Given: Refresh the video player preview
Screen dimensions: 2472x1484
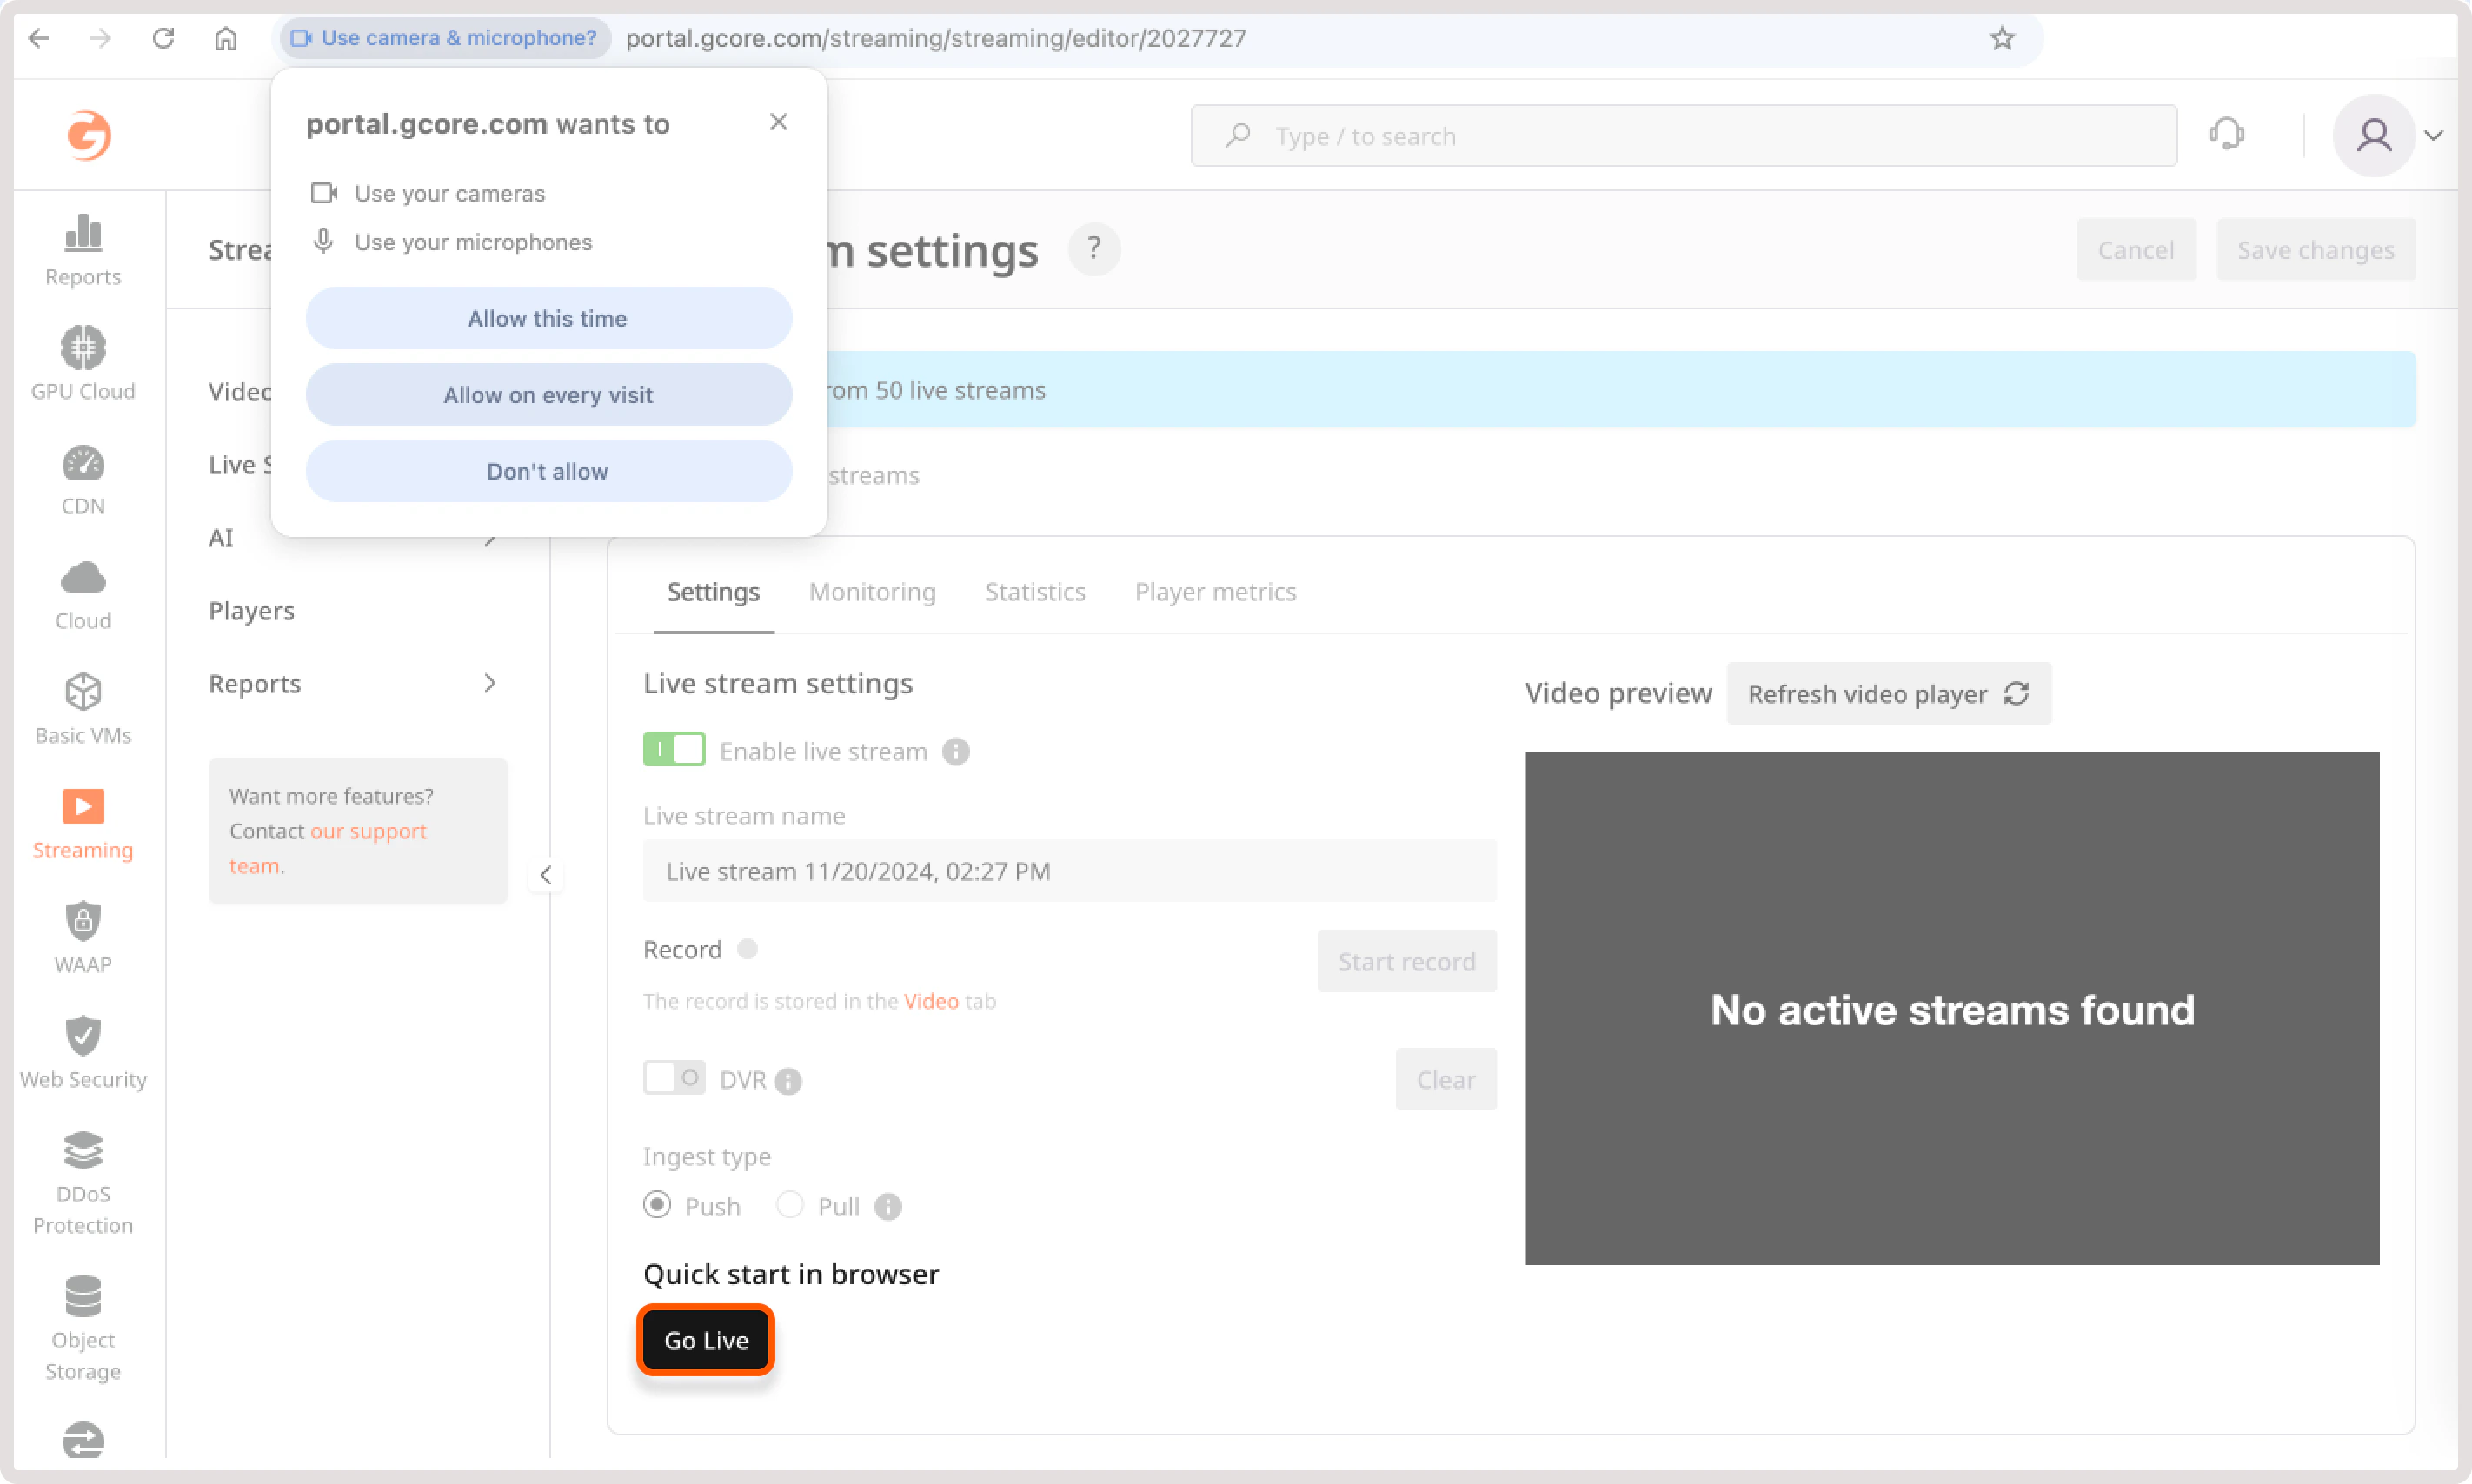Looking at the screenshot, I should point(1888,693).
